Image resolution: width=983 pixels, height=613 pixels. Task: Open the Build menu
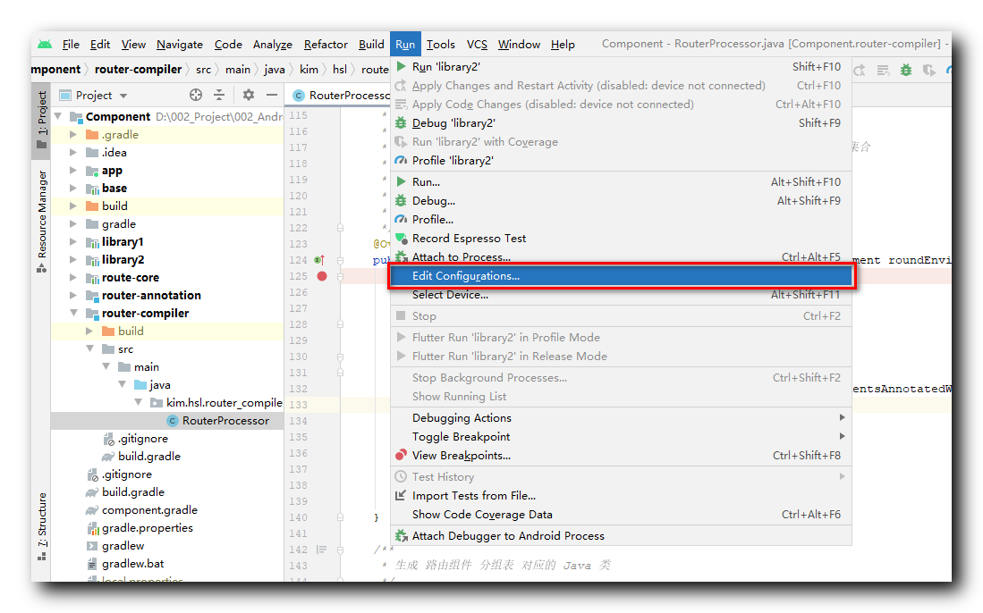[x=371, y=45]
